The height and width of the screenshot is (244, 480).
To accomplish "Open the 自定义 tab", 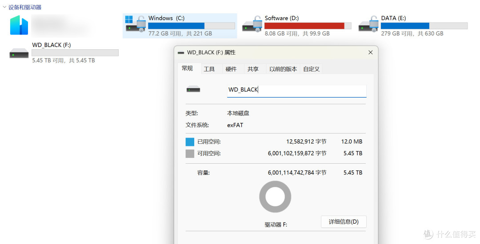I will (311, 69).
